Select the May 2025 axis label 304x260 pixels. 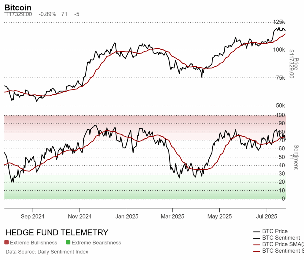click(x=219, y=216)
